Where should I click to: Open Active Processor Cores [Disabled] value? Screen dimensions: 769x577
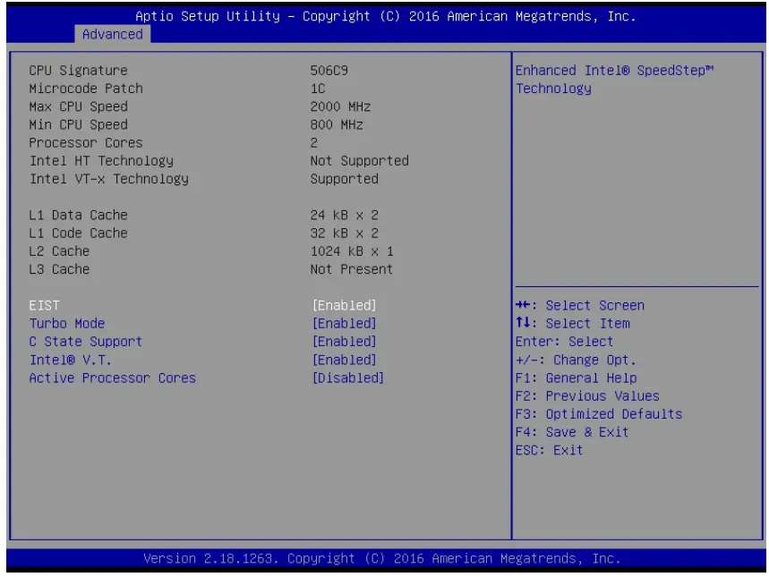point(348,378)
